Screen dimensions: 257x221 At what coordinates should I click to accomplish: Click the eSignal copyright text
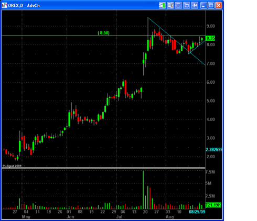(x=12, y=165)
